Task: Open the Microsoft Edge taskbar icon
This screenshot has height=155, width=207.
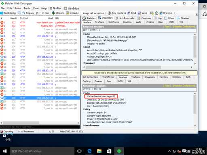Action: 89,151
